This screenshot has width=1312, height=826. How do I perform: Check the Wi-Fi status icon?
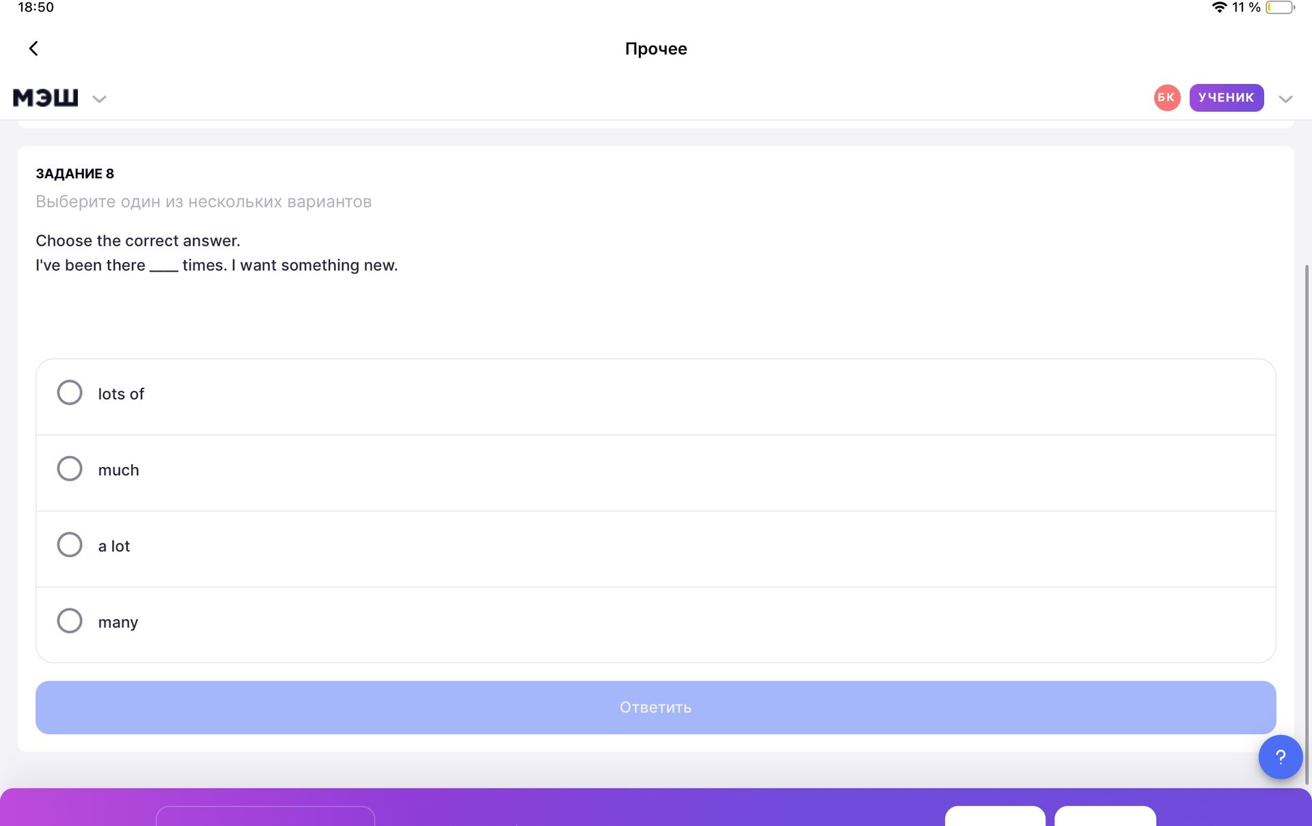[1219, 8]
